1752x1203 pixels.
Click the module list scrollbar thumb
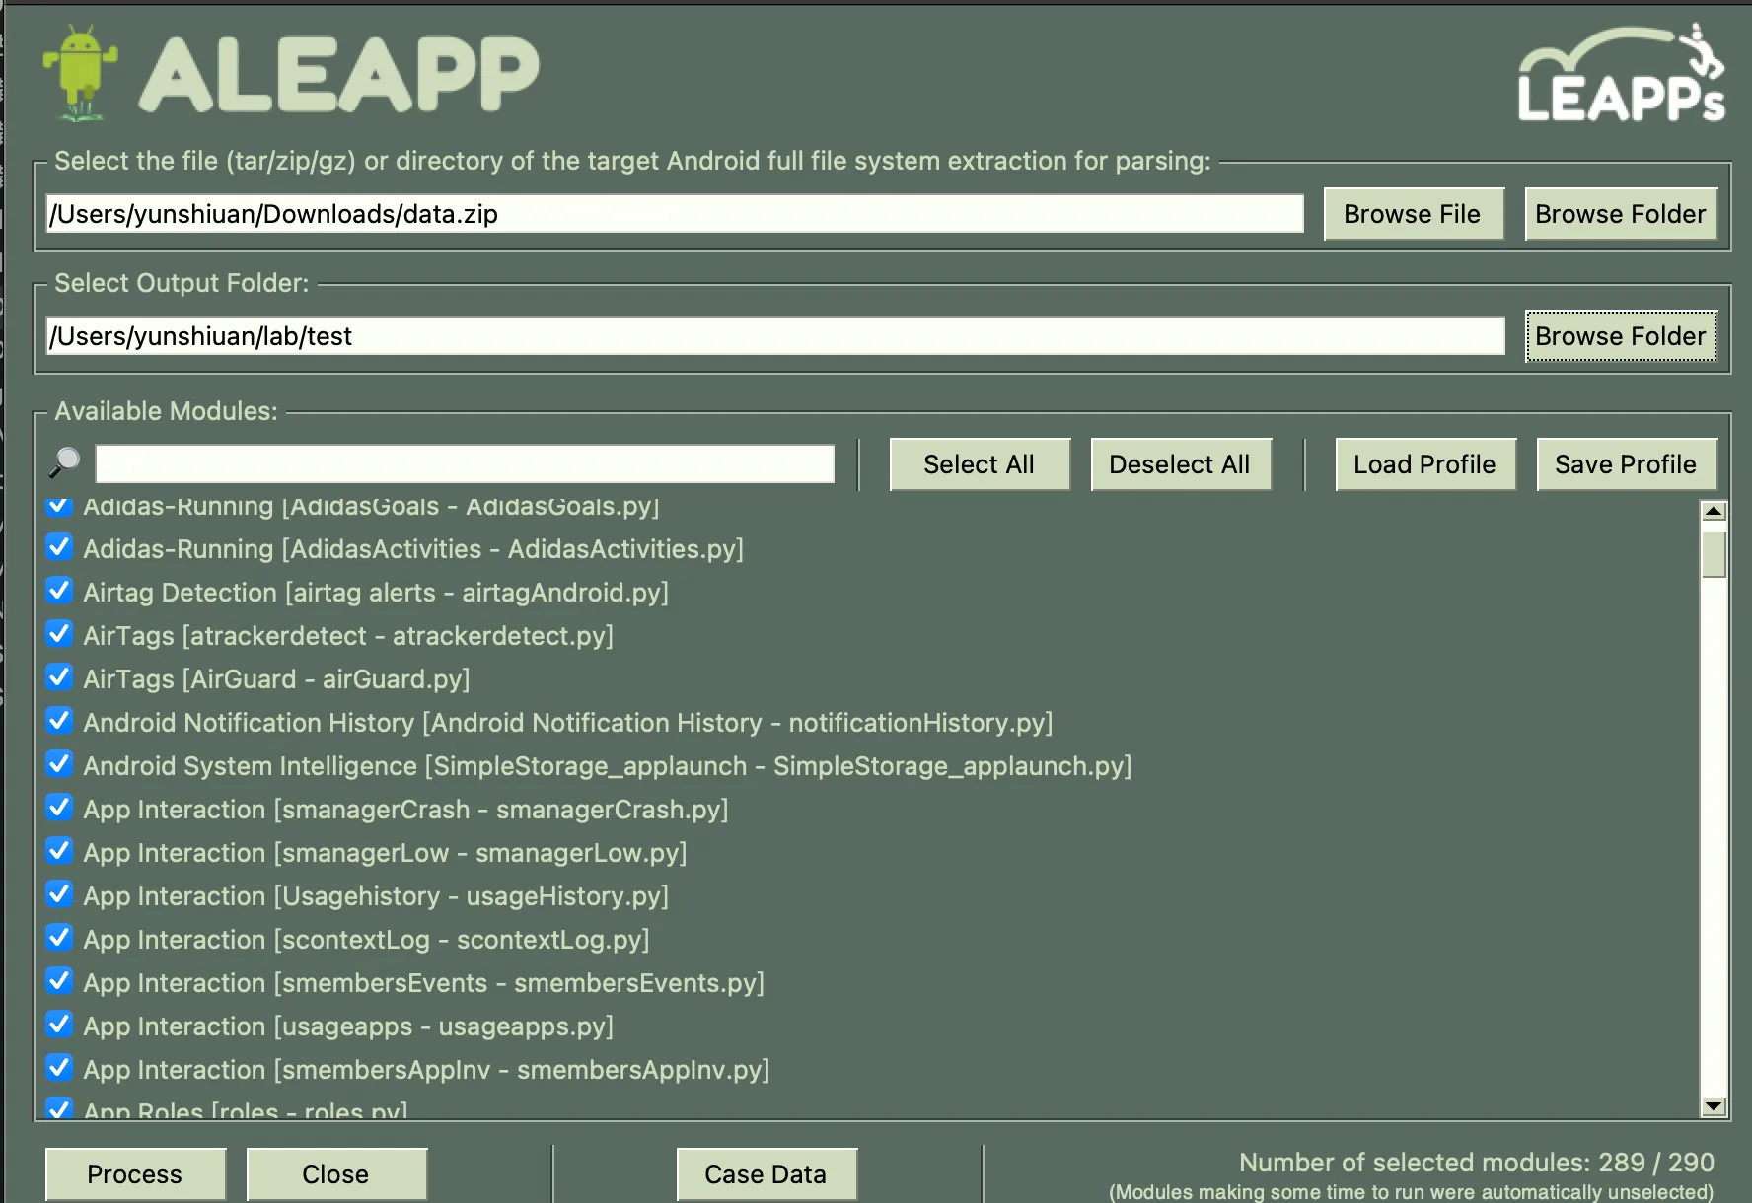click(x=1714, y=554)
